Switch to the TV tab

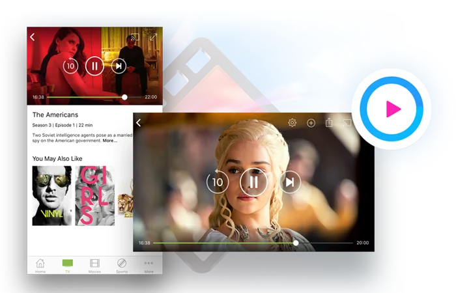pos(68,266)
